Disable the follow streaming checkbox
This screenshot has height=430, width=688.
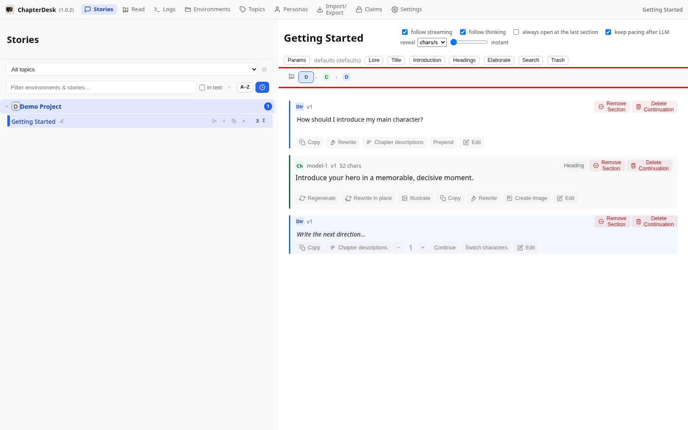405,32
